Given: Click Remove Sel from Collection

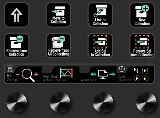Looking at the screenshot, I should pos(142,46).
